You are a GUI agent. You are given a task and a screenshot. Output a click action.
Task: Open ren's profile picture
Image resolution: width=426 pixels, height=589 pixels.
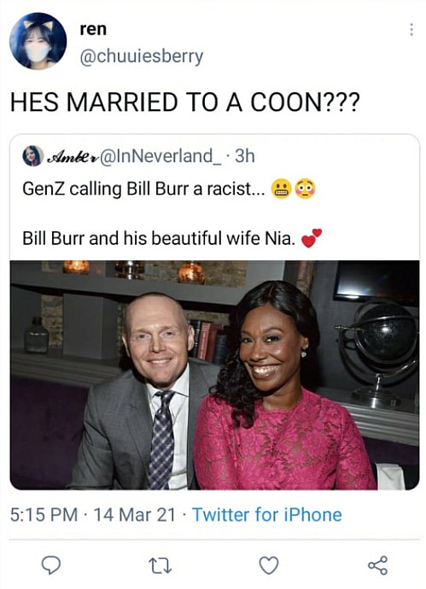click(x=38, y=41)
